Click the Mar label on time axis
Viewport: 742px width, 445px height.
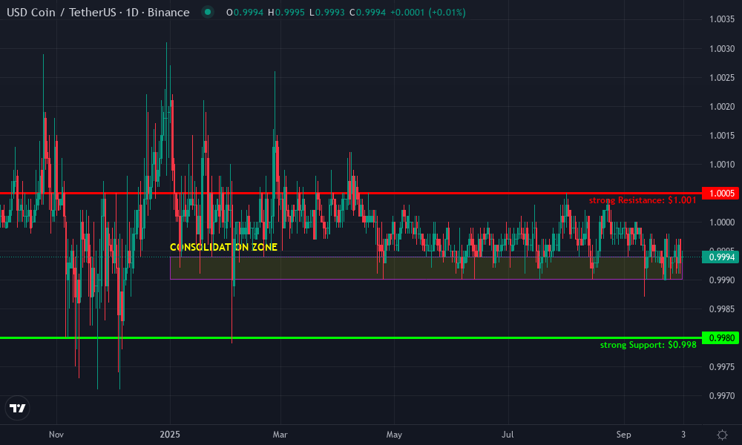(x=280, y=434)
